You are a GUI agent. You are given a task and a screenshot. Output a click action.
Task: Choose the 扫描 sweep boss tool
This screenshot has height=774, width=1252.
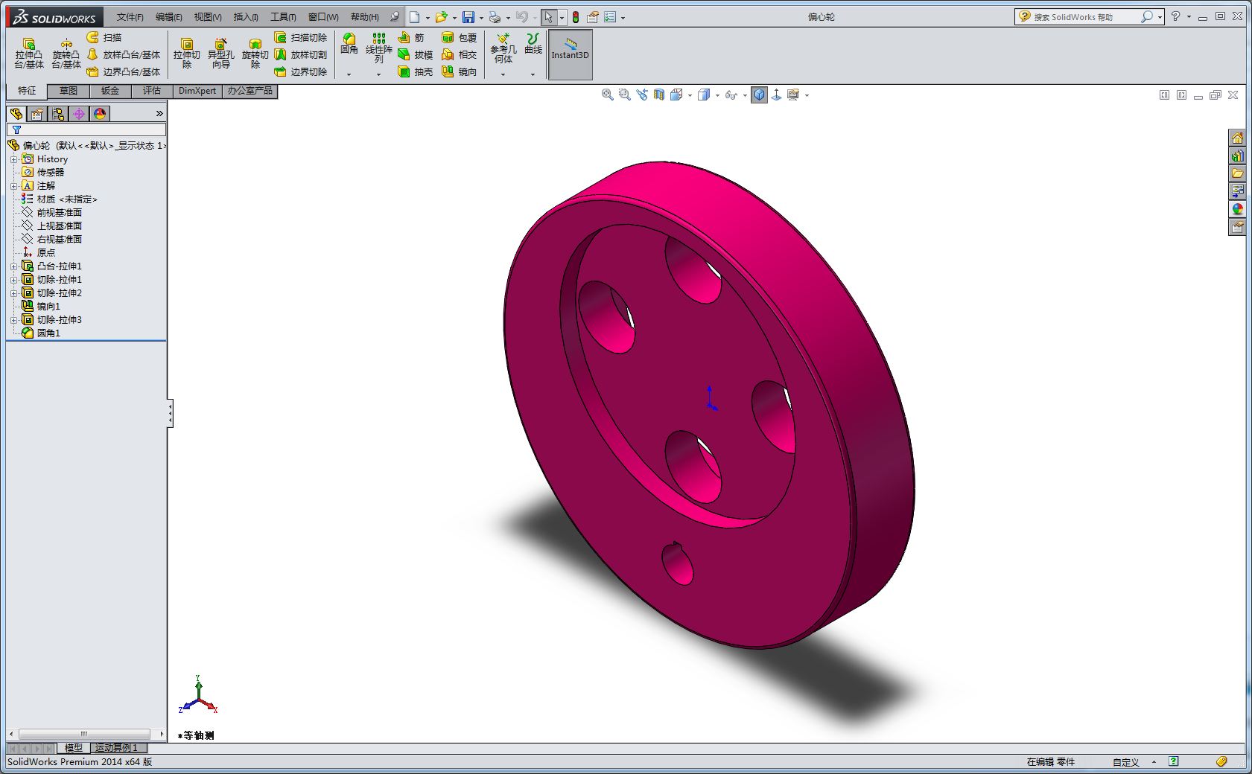coord(104,37)
